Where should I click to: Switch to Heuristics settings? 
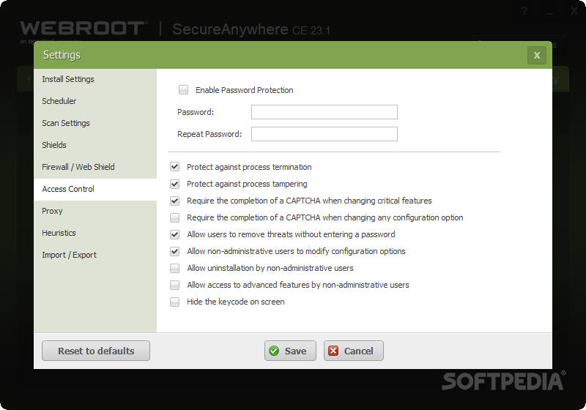coord(95,233)
